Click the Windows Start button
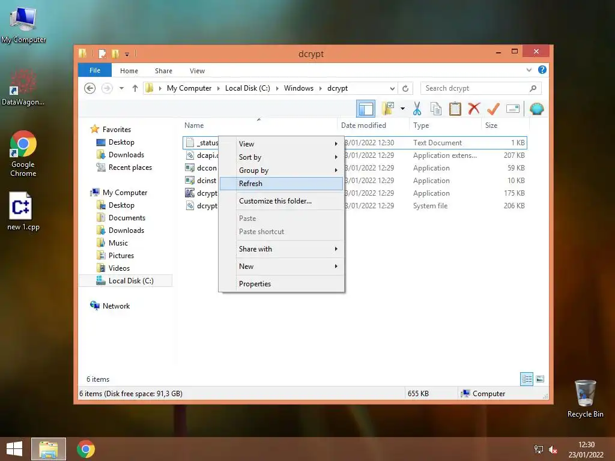Viewport: 615px width, 461px height. coord(14,449)
